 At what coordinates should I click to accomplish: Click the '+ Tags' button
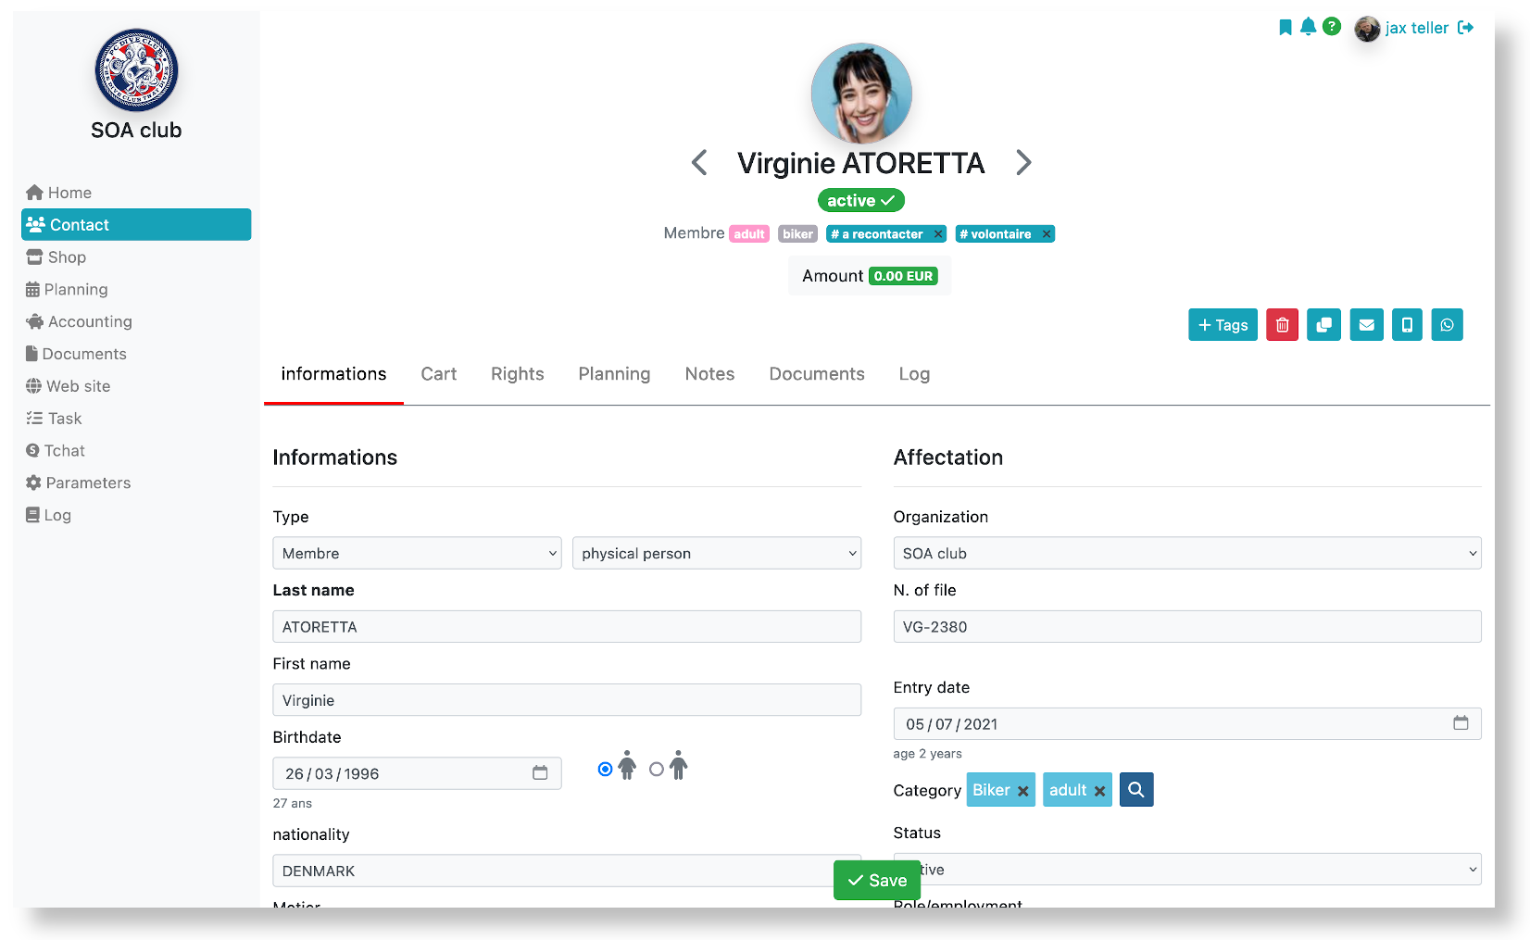[x=1223, y=325]
